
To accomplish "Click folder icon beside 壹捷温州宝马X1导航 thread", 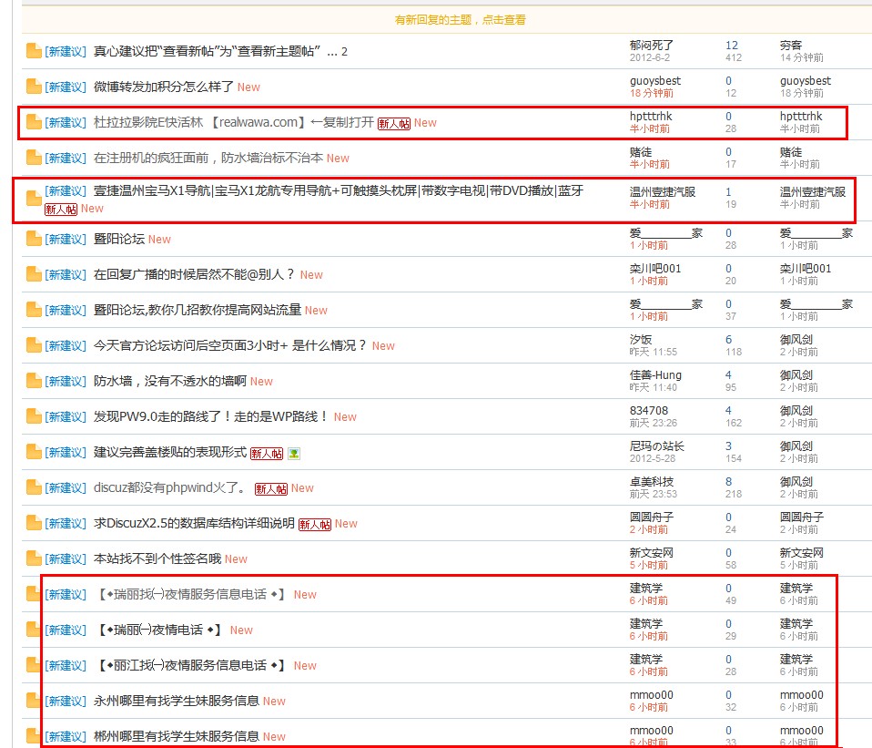I will coord(34,199).
